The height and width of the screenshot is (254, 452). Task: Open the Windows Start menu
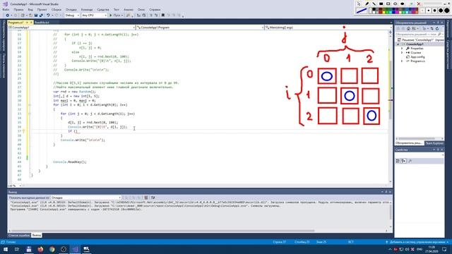(x=6, y=249)
